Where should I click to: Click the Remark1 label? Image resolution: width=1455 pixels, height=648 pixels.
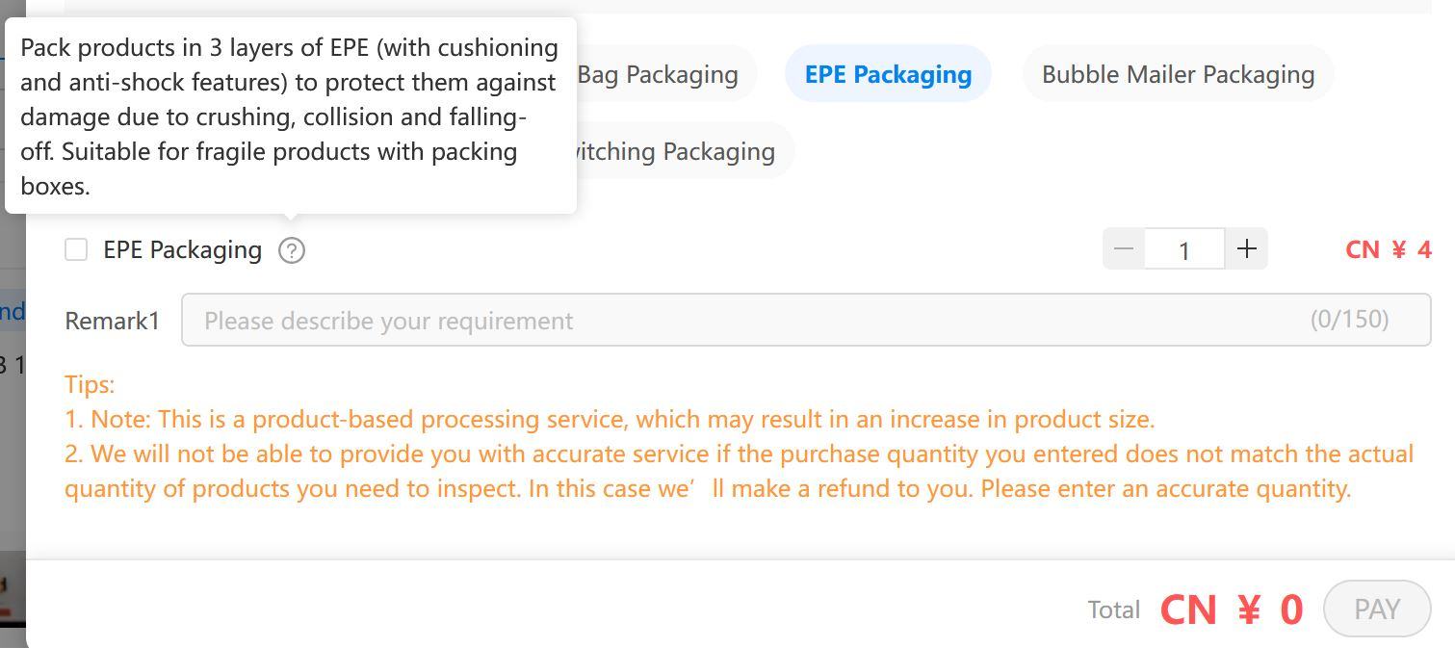point(112,321)
